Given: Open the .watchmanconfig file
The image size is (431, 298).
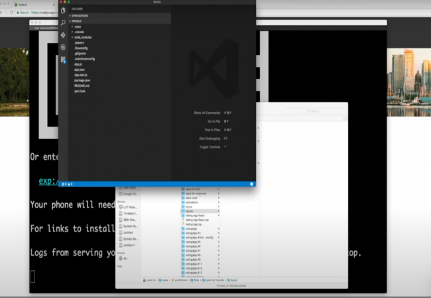Looking at the screenshot, I should [84, 59].
